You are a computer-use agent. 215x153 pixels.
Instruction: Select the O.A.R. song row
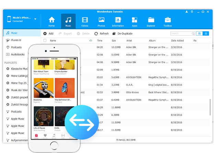pos(145,85)
